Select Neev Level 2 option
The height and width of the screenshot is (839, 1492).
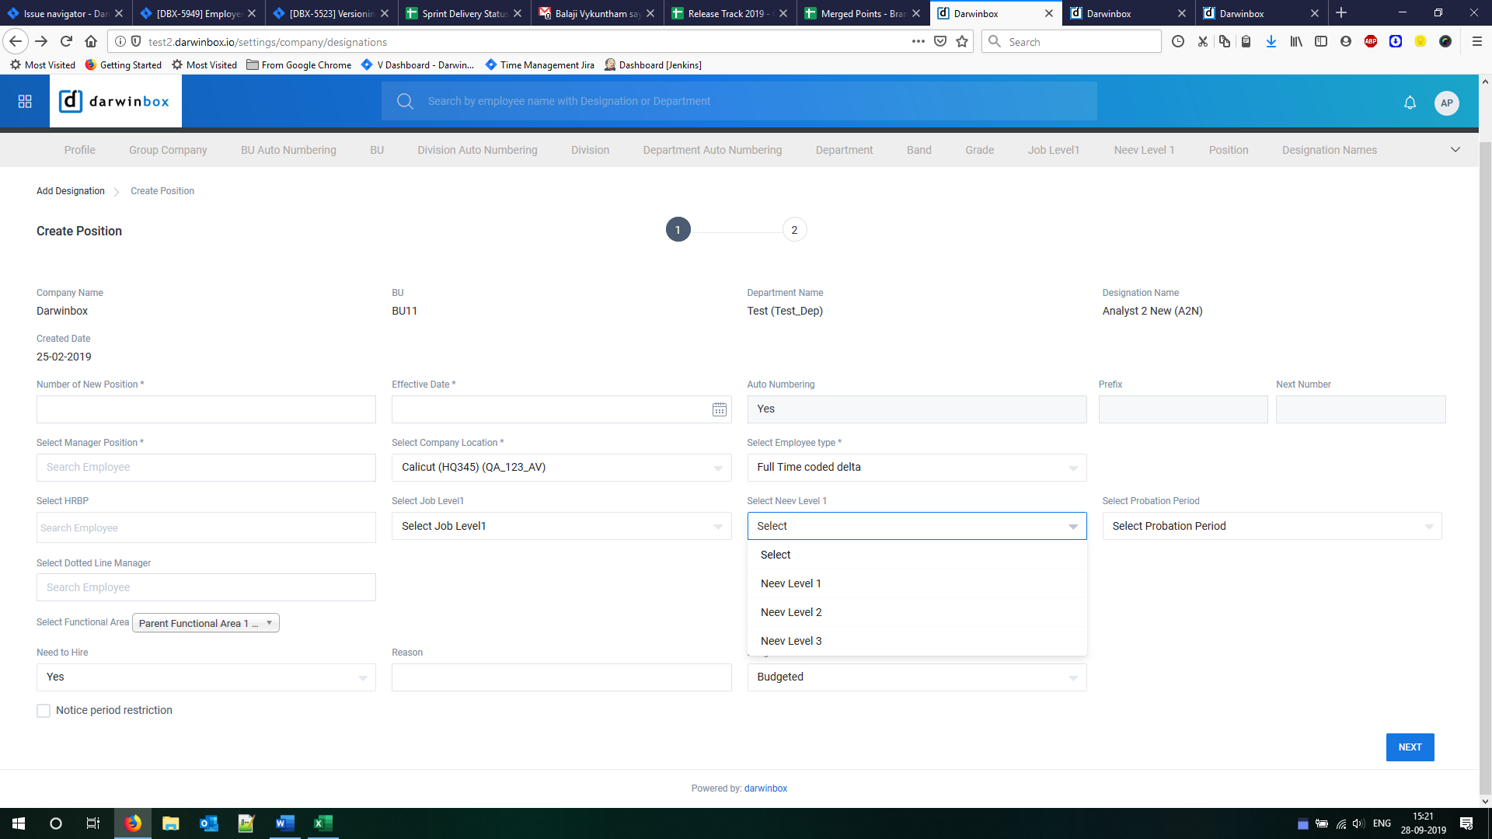point(791,612)
